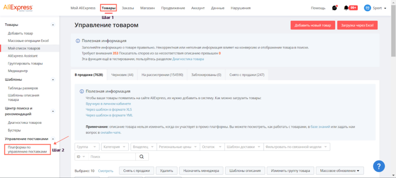Image resolution: width=396 pixels, height=178 pixels.
Task: Open the Массовое обновление dropdown
Action: click(340, 171)
